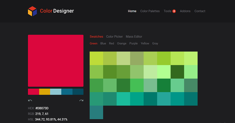This screenshot has height=123, width=235.
Task: Select the crimson palette strip color
Action: 33,92
